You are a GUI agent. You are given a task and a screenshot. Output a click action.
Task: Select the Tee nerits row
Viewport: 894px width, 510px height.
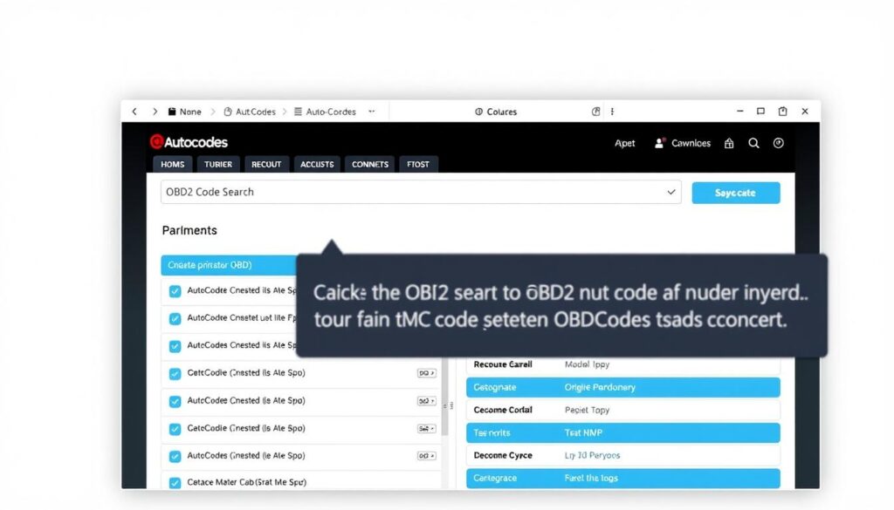623,432
